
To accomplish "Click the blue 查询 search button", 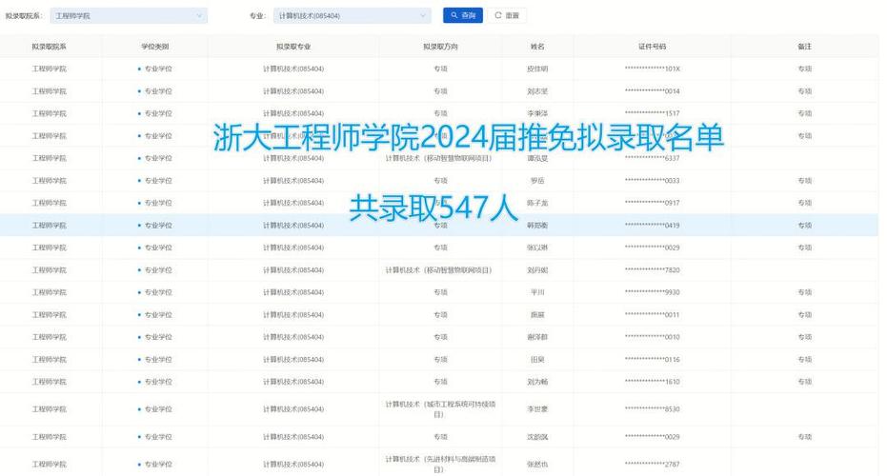I will (x=463, y=16).
